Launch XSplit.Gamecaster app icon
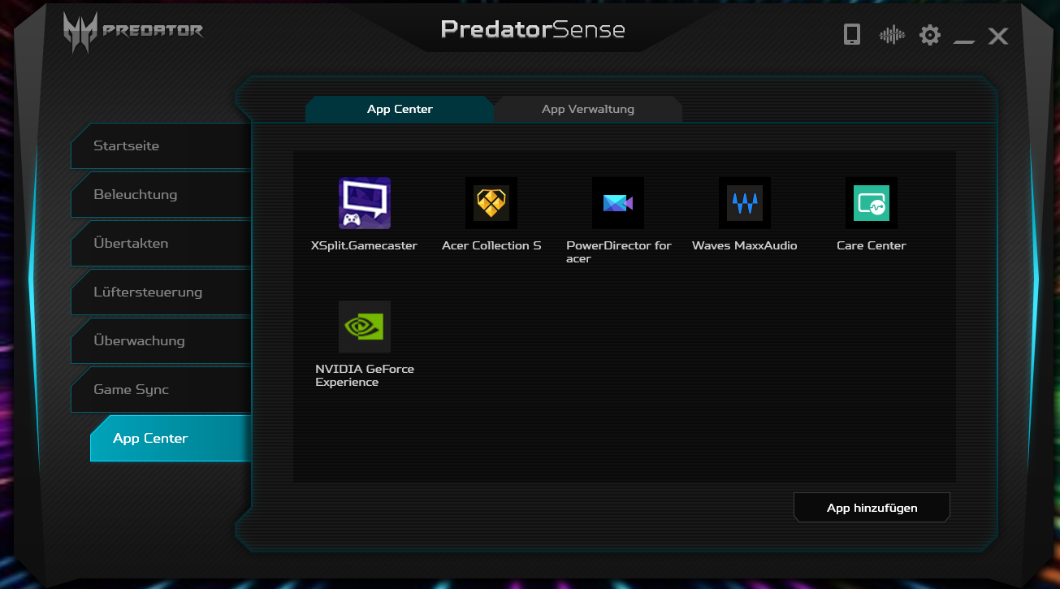The width and height of the screenshot is (1060, 589). pos(365,203)
